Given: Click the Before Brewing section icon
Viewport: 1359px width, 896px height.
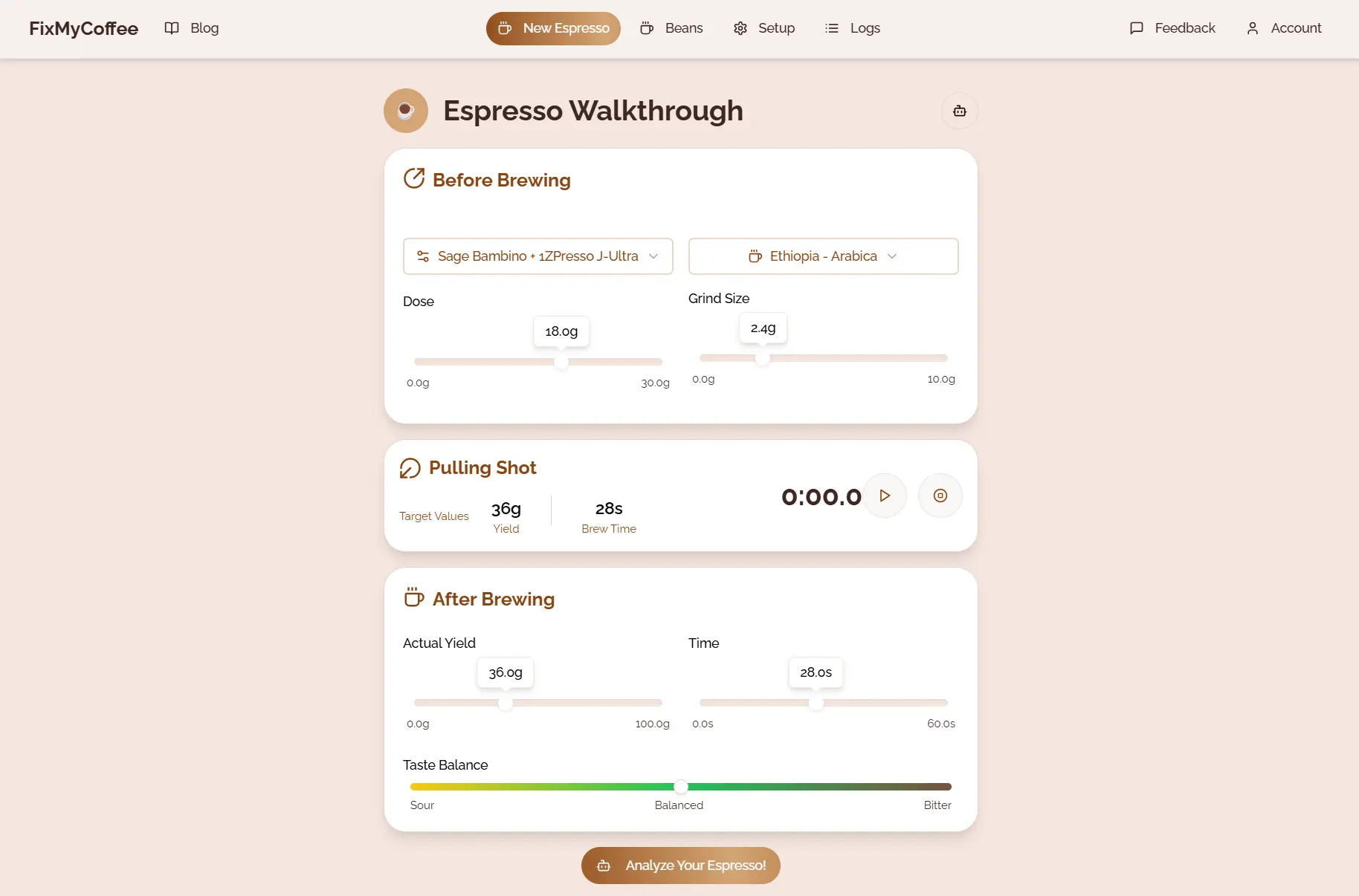Looking at the screenshot, I should point(414,179).
